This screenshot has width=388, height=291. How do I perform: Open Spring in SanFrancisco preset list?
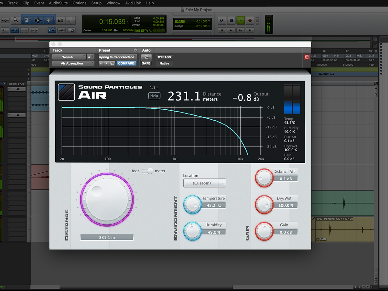pos(118,57)
